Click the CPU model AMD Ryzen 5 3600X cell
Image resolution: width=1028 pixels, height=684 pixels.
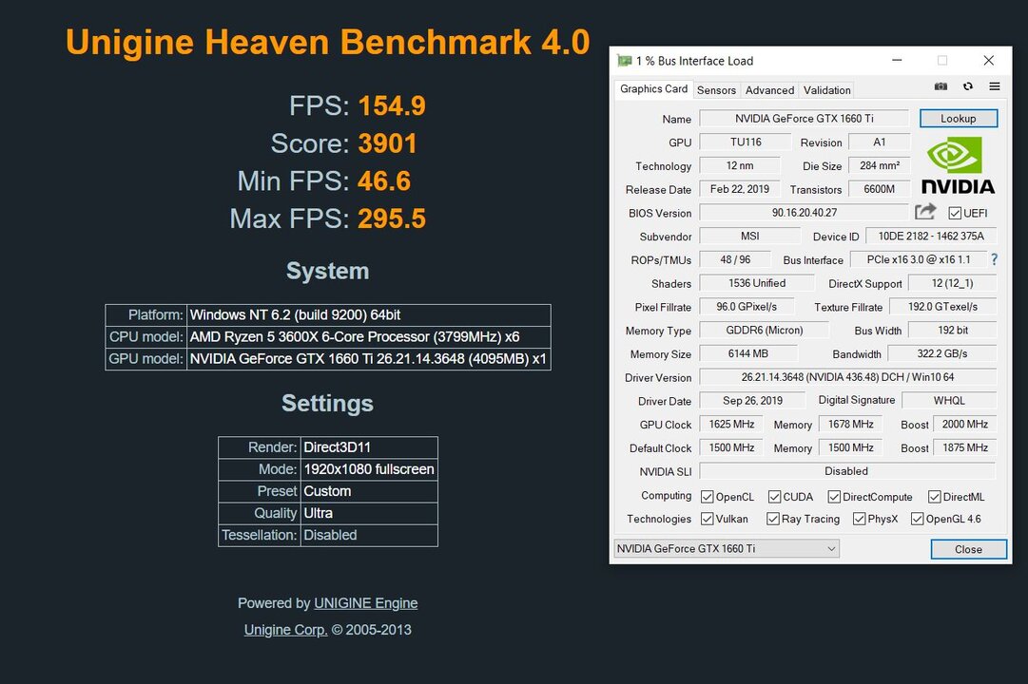click(x=368, y=336)
